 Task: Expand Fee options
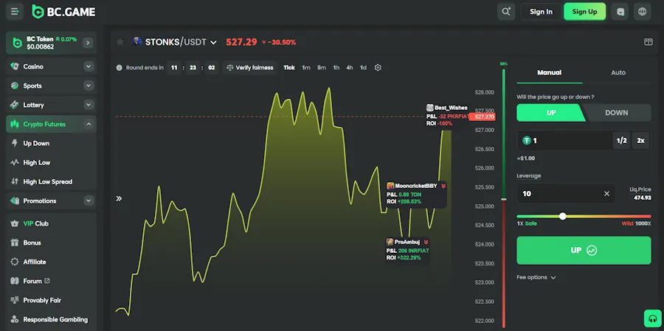pyautogui.click(x=536, y=277)
